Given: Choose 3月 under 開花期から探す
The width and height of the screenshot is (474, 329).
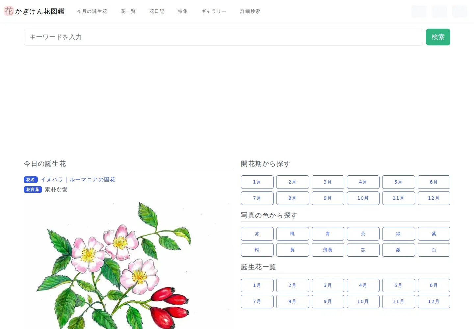Looking at the screenshot, I should [x=328, y=182].
